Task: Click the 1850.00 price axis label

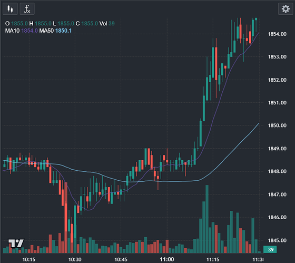Action: click(277, 125)
